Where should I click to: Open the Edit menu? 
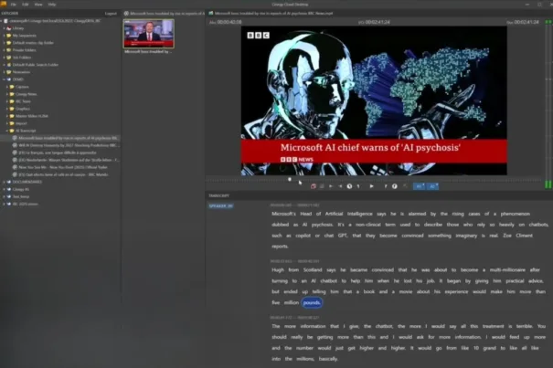26,5
